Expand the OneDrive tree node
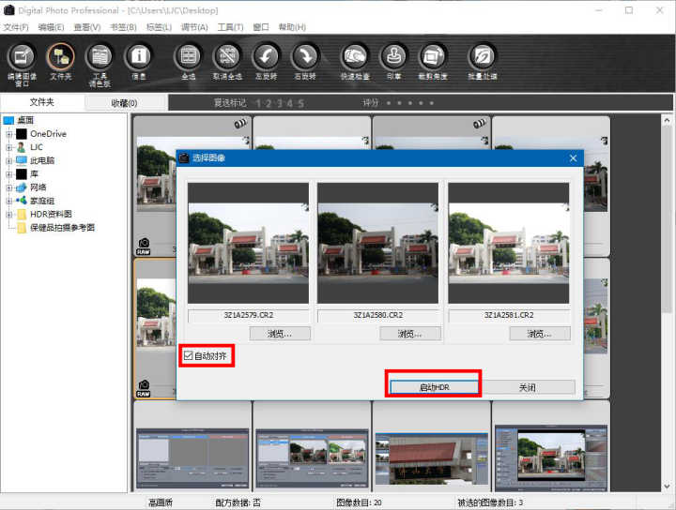Viewport: 676px width, 510px height. [x=8, y=134]
